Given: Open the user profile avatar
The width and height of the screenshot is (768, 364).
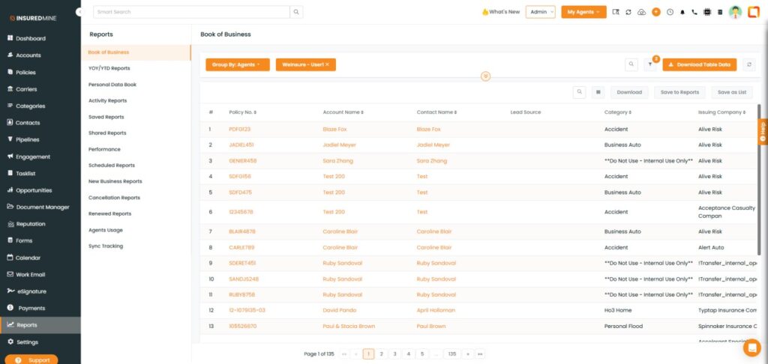Looking at the screenshot, I should [735, 12].
